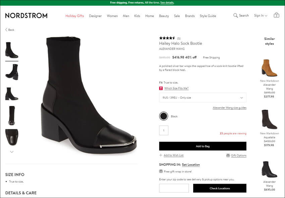This screenshot has height=198, width=285.
Task: Click the zip code input field
Action: point(174,188)
